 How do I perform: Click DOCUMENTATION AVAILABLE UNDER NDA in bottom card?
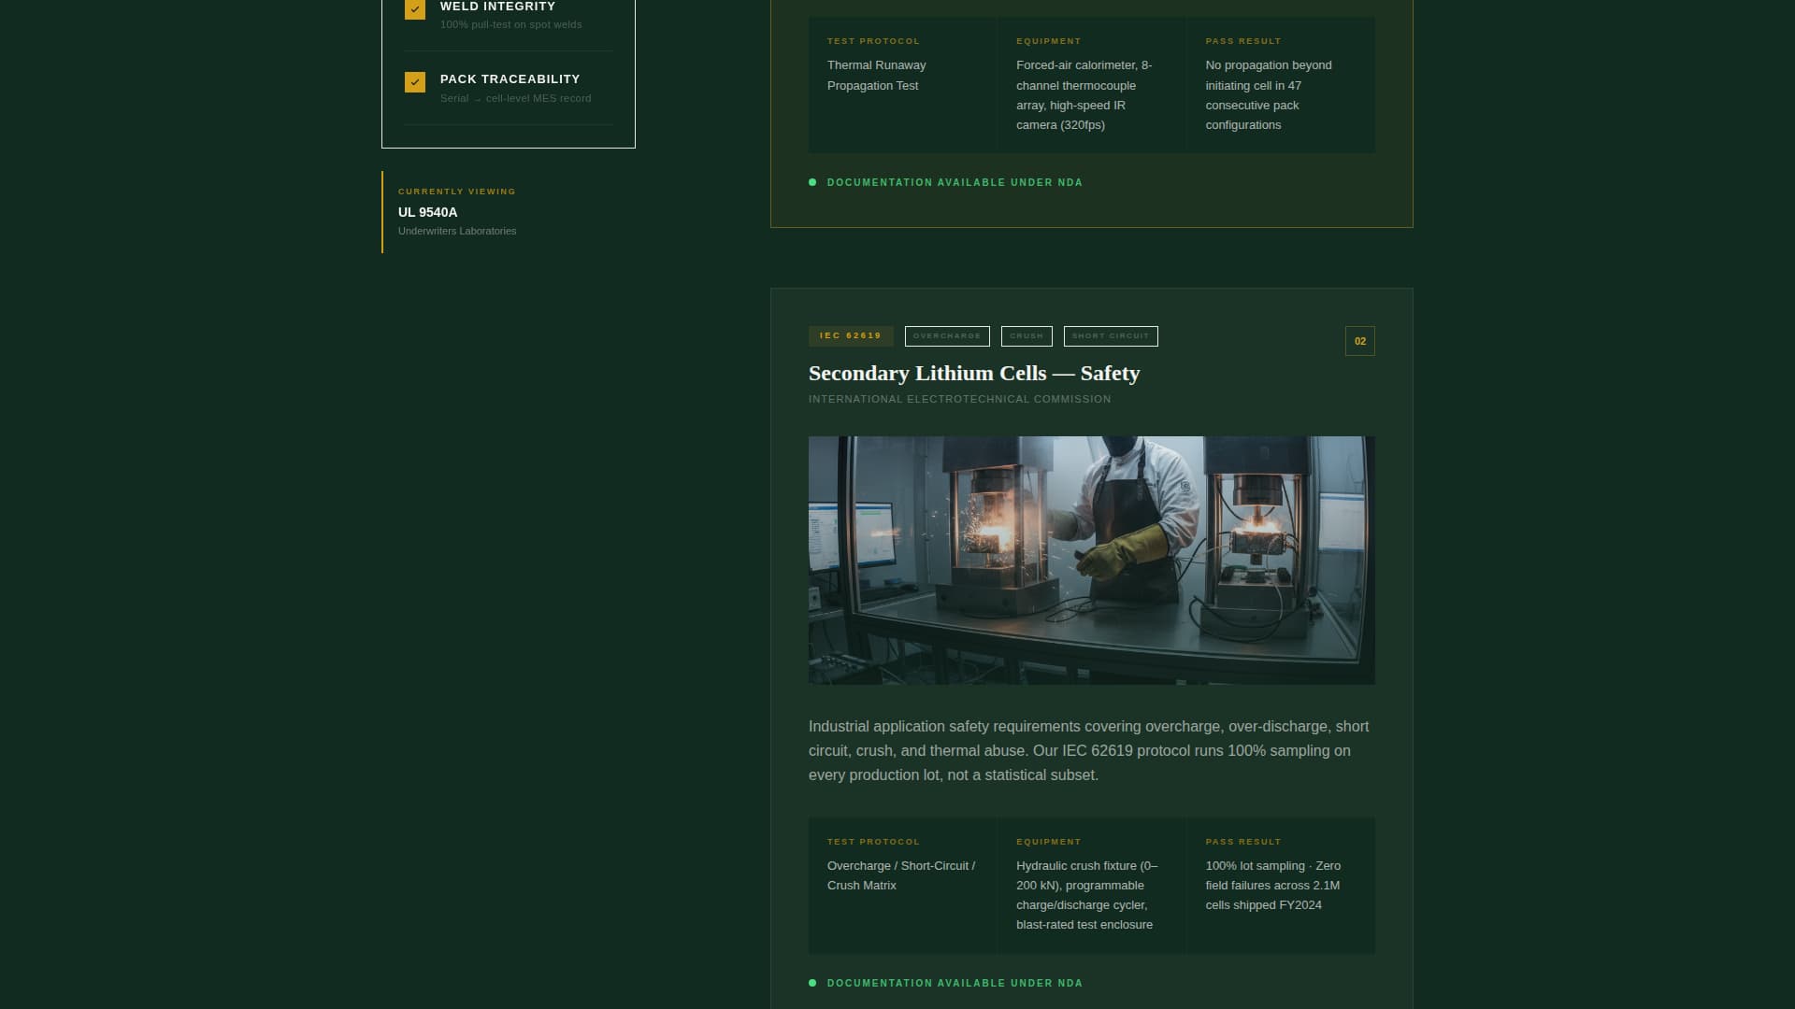[x=955, y=983]
